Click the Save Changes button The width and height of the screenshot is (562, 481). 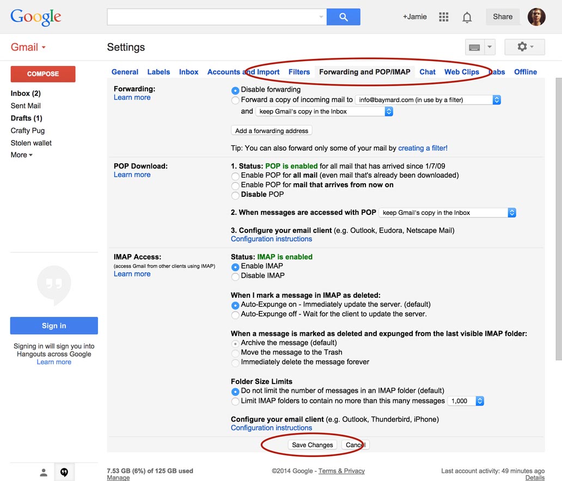click(x=312, y=445)
